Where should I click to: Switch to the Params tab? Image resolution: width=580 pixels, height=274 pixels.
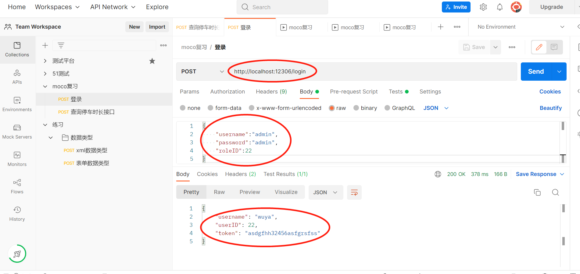pos(189,92)
